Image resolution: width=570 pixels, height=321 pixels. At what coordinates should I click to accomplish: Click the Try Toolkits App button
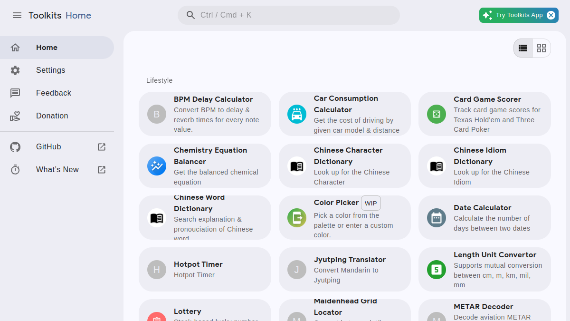click(519, 15)
